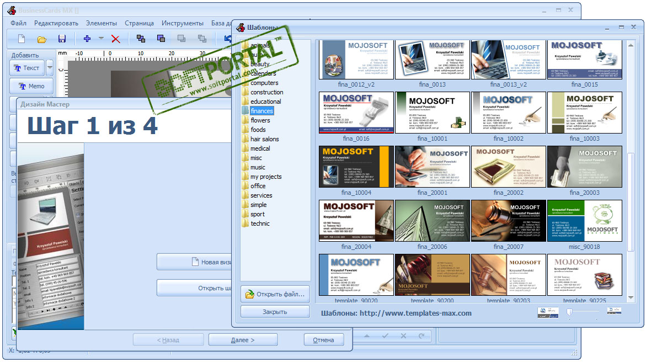Open a file with the folder icon
This screenshot has height=362, width=646.
(x=41, y=39)
